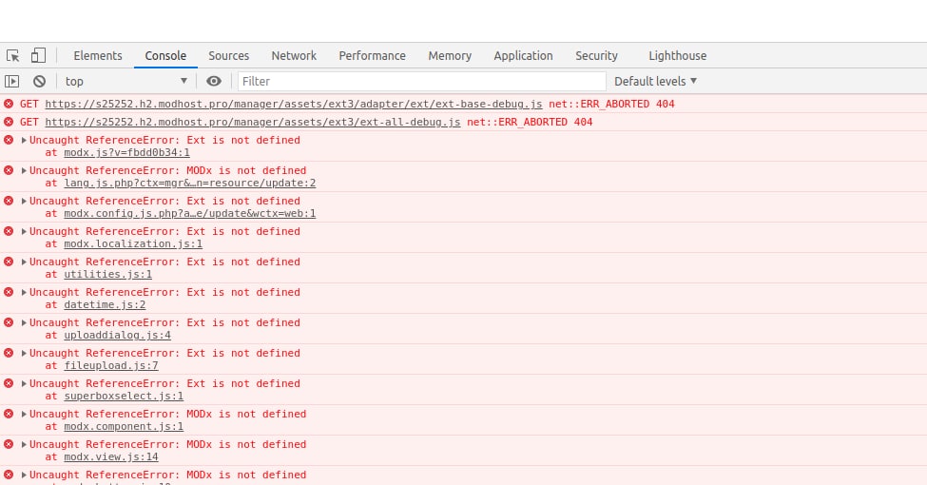
Task: Switch to the Memory tab
Action: pyautogui.click(x=450, y=55)
